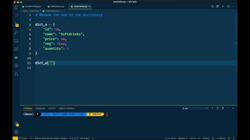Select Python 3.8.3 interpreter in status bar
250x140 pixels.
[x=50, y=138]
